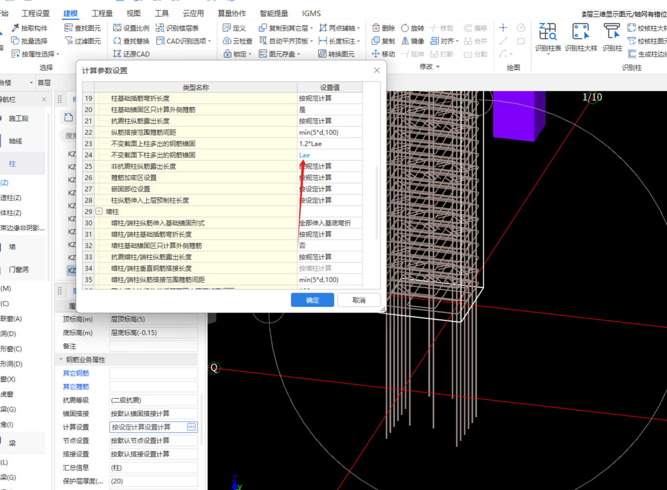Image resolution: width=667 pixels, height=490 pixels.
Task: Select 柱 in the navigation panel
Action: [12, 164]
